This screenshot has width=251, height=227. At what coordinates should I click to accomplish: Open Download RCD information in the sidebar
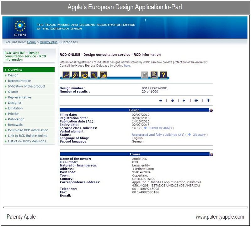tap(28, 130)
